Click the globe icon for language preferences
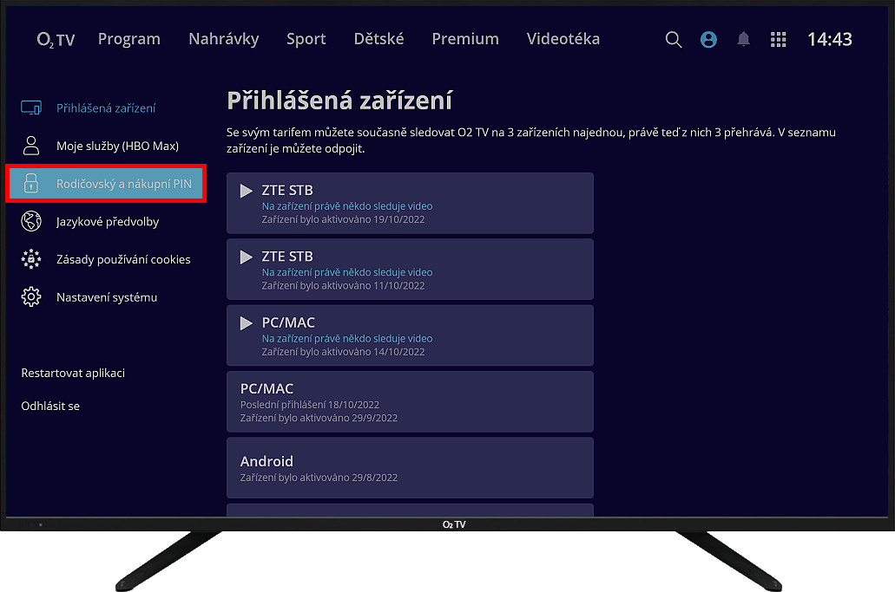The height and width of the screenshot is (592, 895). [31, 222]
